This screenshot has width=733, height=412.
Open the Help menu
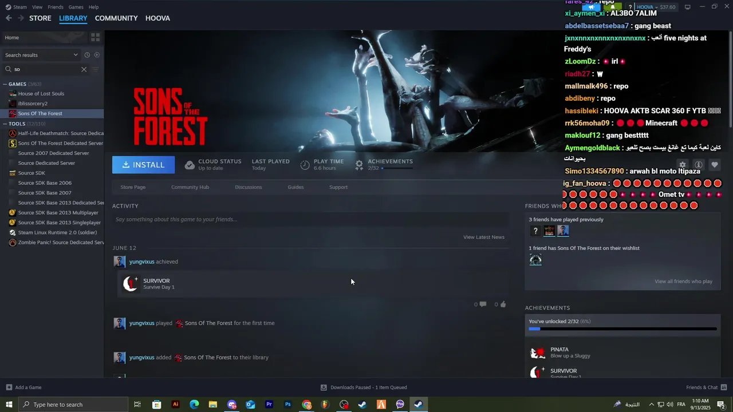pos(93,7)
